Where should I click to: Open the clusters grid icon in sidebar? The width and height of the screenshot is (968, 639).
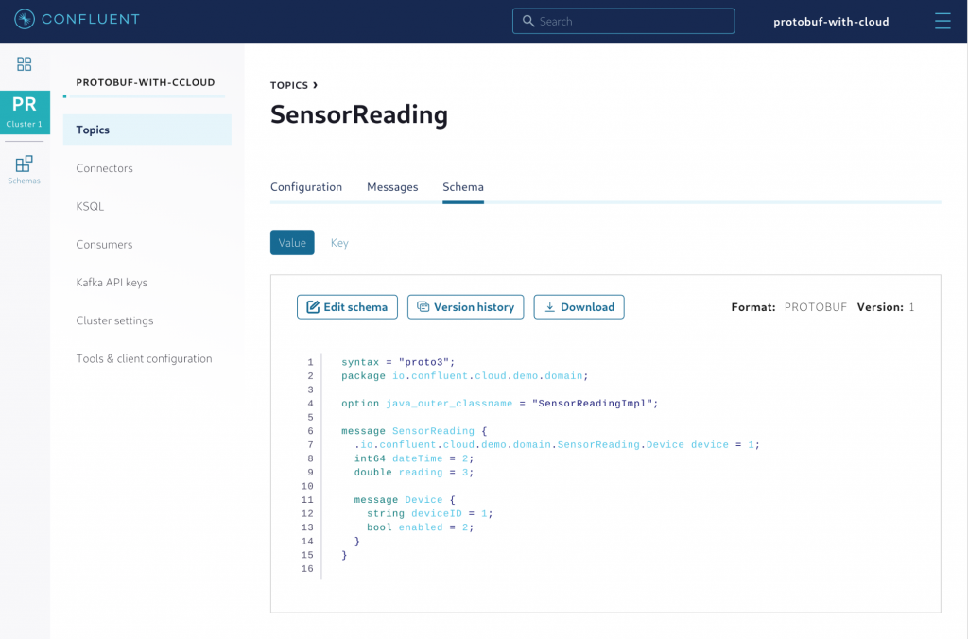24,64
